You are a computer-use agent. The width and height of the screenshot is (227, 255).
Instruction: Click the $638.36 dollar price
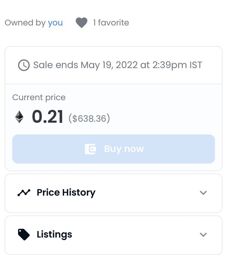89,118
